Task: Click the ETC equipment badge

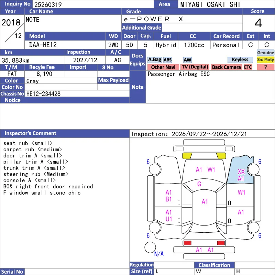Action: click(x=248, y=67)
